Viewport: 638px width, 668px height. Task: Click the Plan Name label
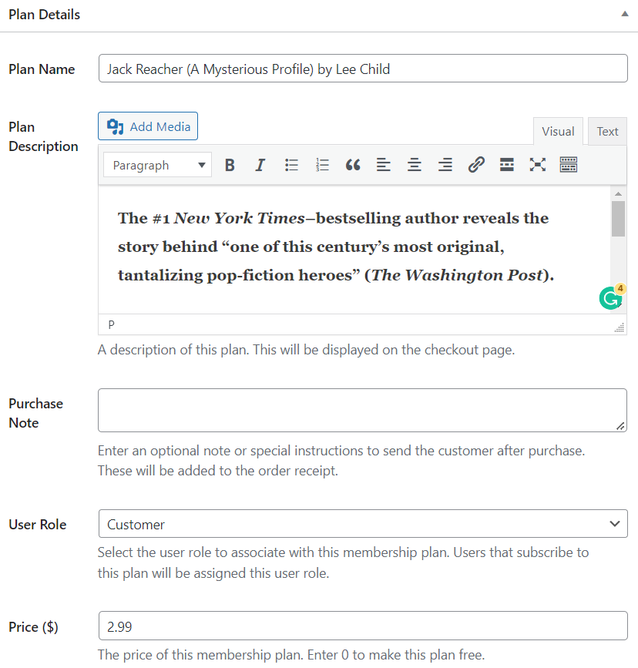42,69
